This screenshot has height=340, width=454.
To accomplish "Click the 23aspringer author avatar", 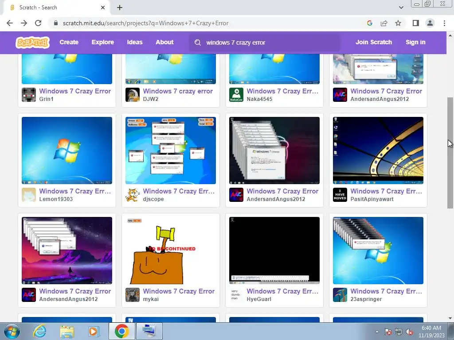I will 340,295.
